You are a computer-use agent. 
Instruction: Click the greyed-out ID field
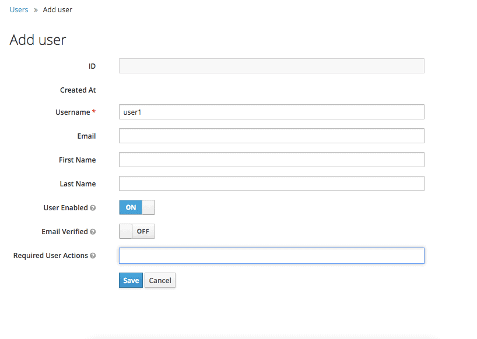[x=271, y=66]
